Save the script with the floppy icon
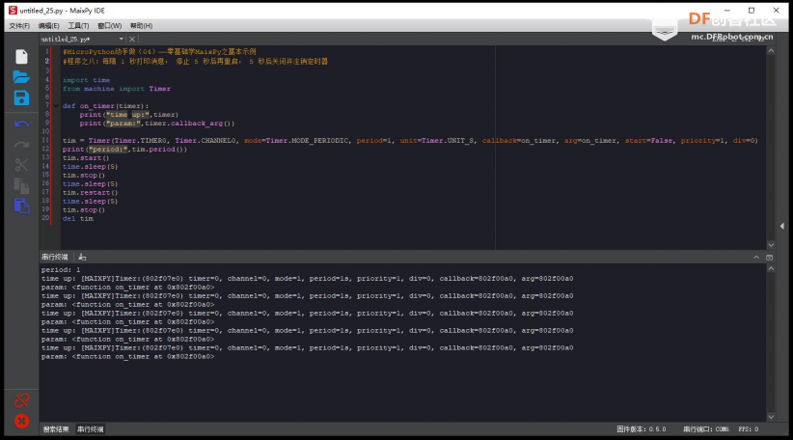Viewport: 793px width, 440px height. pos(21,97)
